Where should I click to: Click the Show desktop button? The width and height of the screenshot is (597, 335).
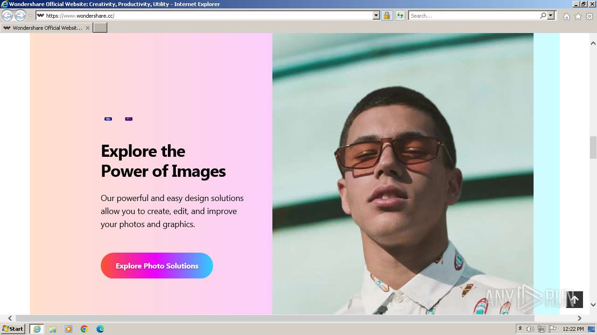point(592,329)
